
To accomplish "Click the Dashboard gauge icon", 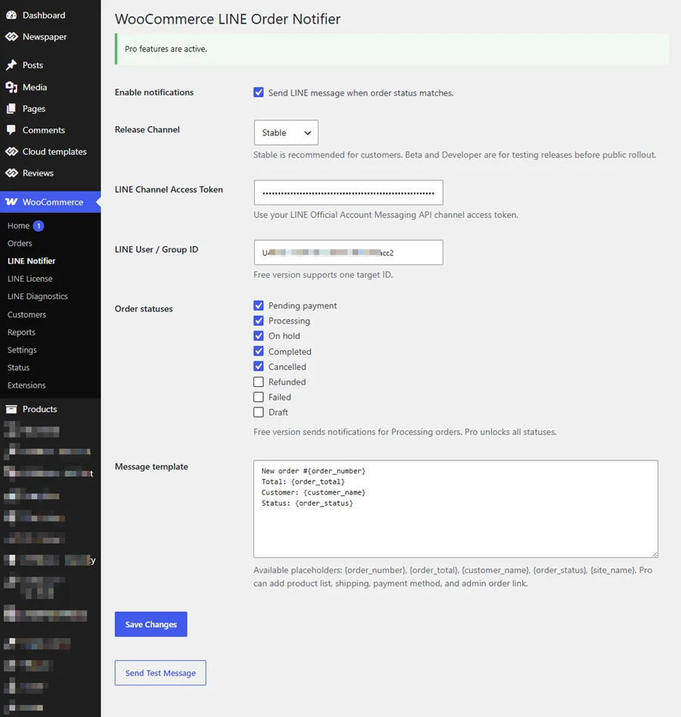I will [11, 15].
